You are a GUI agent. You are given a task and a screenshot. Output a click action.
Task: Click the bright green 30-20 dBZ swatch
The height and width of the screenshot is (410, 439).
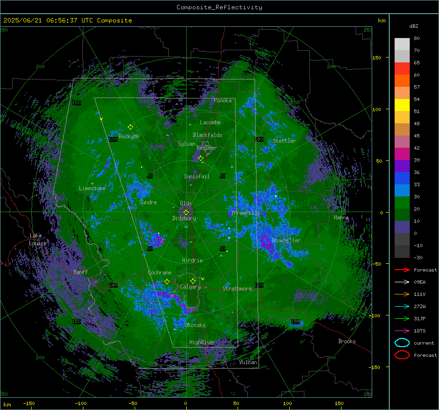(x=402, y=203)
